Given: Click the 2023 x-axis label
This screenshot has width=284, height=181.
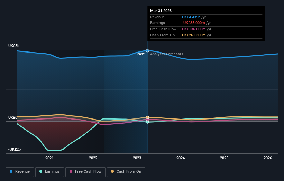Looking at the screenshot, I should tap(137, 158).
